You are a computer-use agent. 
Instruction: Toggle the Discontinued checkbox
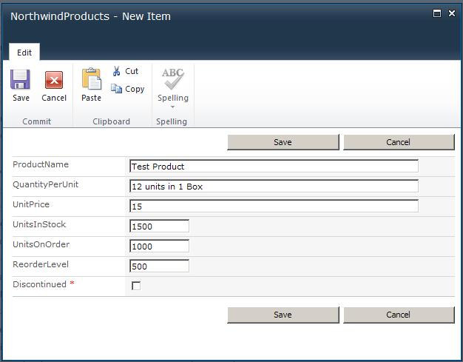(x=136, y=286)
